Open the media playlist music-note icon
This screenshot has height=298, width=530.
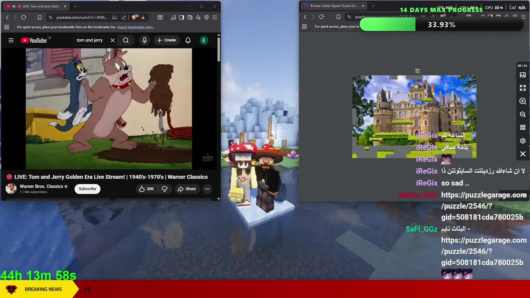pos(173,17)
